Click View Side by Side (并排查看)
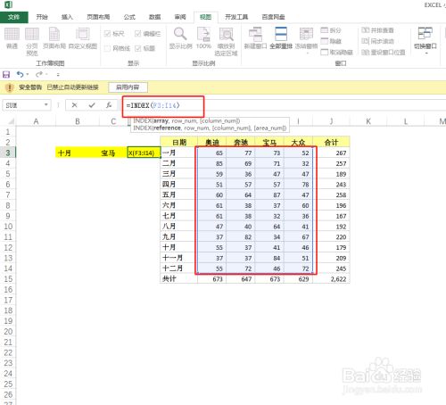446x405 pixels. click(x=377, y=30)
